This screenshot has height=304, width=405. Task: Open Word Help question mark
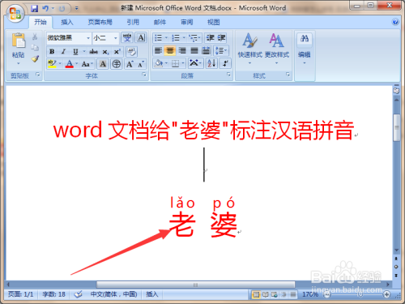point(395,22)
